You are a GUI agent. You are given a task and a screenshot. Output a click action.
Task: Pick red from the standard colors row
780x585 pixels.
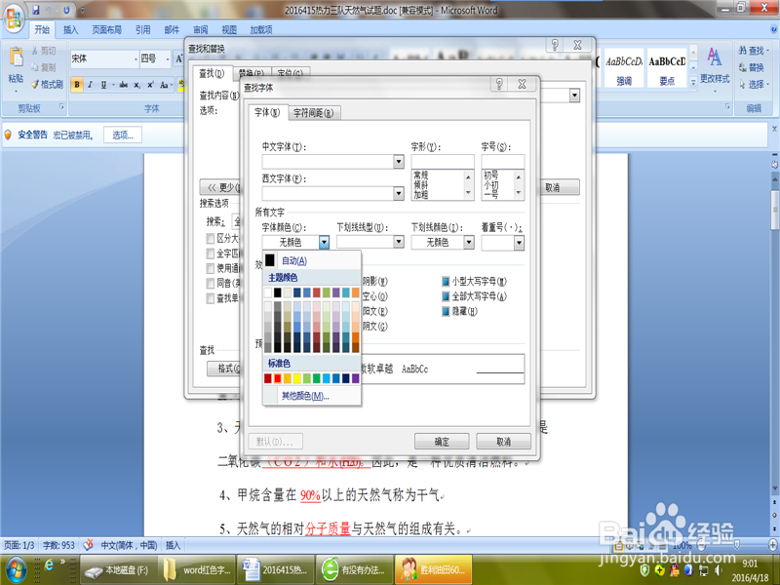(x=278, y=378)
